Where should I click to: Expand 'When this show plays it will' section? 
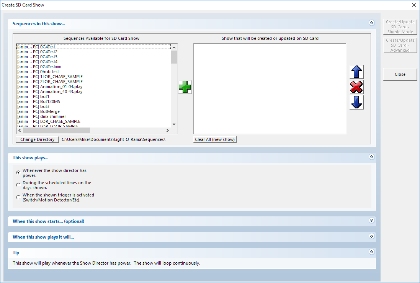[371, 236]
